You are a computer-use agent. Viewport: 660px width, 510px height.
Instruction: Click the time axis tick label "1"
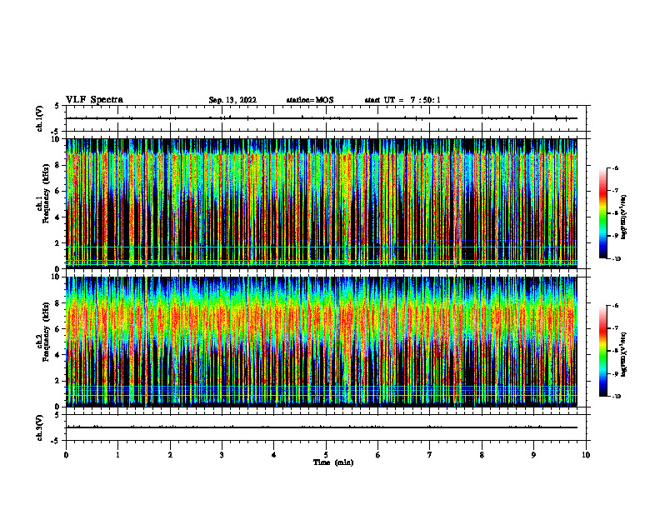tap(117, 455)
